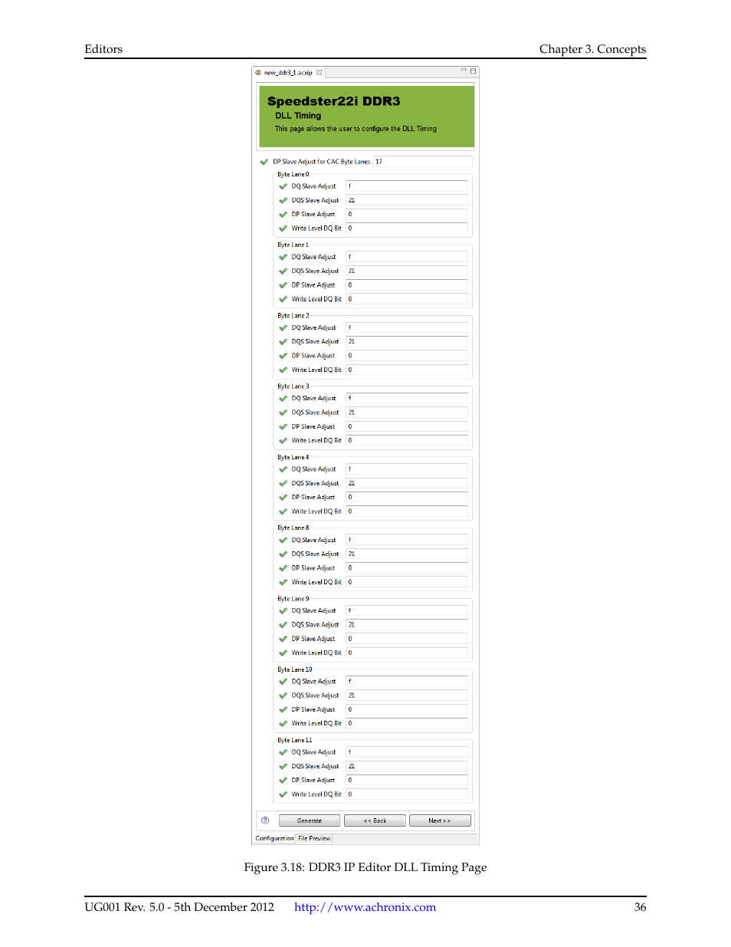Viewport: 731px width, 947px height.
Task: Click the minimize view icon above the editor
Action: pyautogui.click(x=463, y=68)
